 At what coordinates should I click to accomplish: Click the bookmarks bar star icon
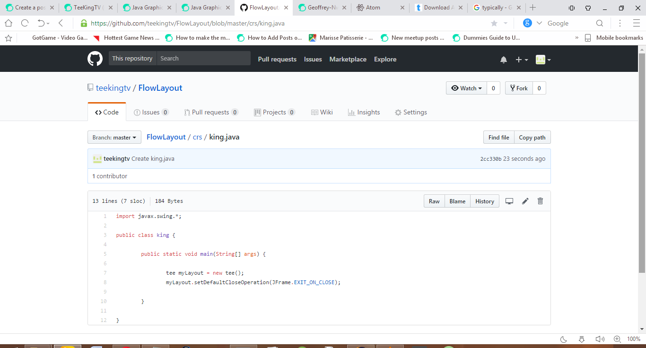click(8, 38)
